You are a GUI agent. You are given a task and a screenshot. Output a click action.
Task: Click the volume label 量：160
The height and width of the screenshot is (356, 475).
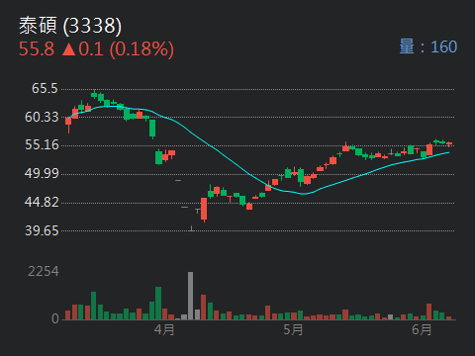tap(428, 46)
